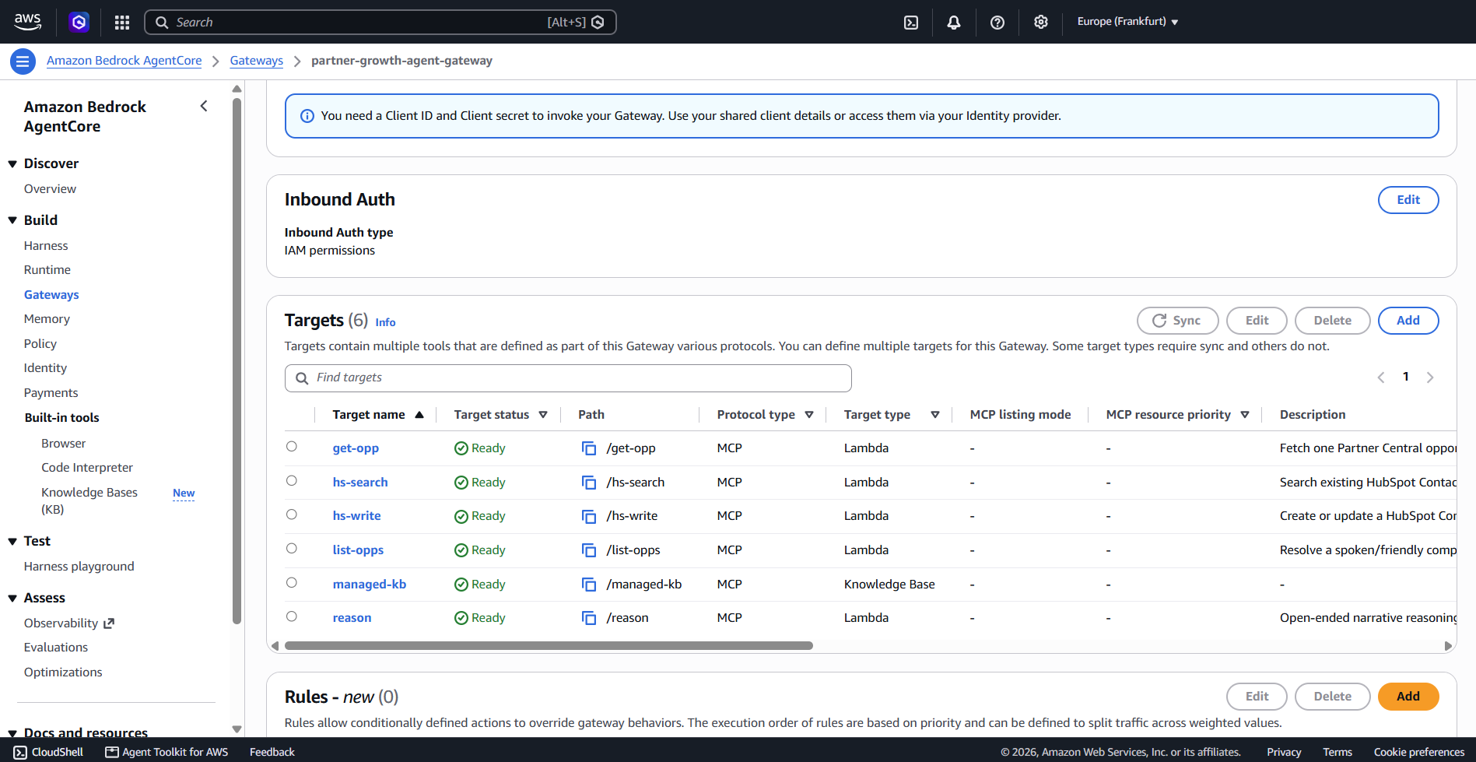Open the Protocol type column filter
Screen dimensions: 1476x762
[809, 415]
